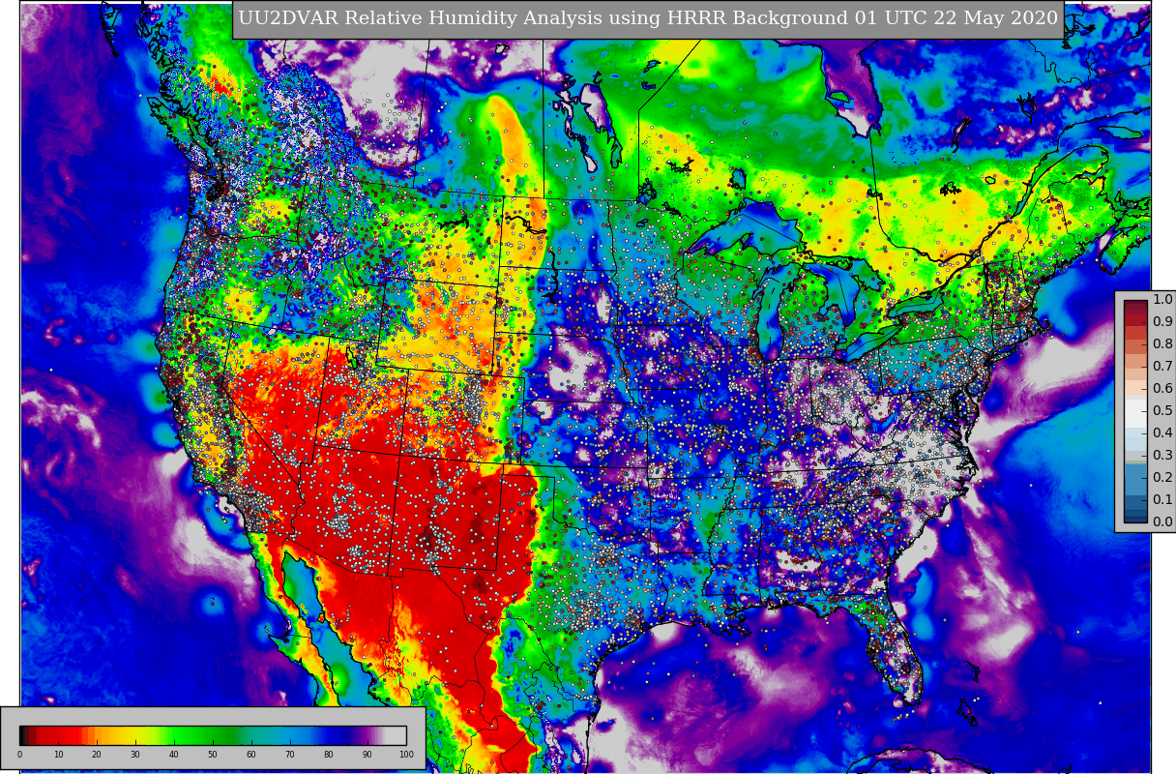Click the 0.4 label on right colorbar
Screen dimensions: 1176x774
point(1162,432)
